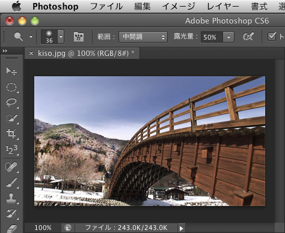Screen dimensions: 285x233
Task: Open the 露光量 slider dropdown arrow
Action: [x=228, y=37]
